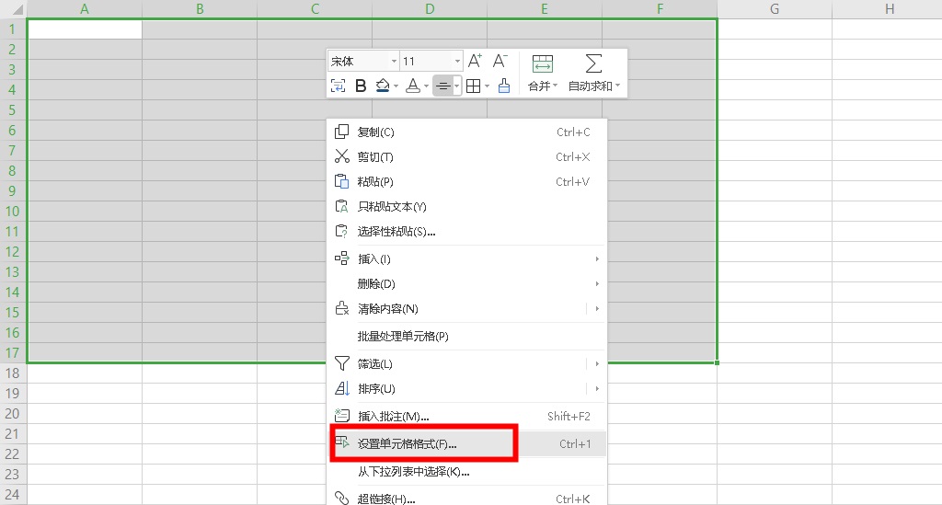
Task: Click the eraser icon beside 清除内容
Action: coord(342,308)
